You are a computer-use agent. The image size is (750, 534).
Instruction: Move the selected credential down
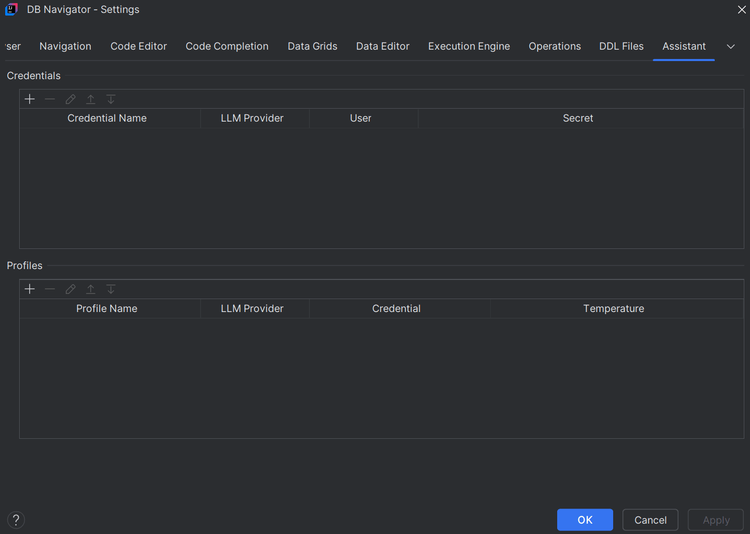coord(110,99)
